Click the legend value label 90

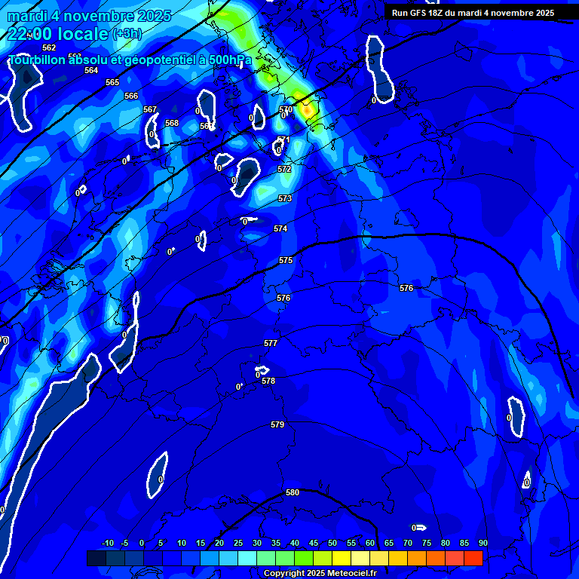click(482, 544)
